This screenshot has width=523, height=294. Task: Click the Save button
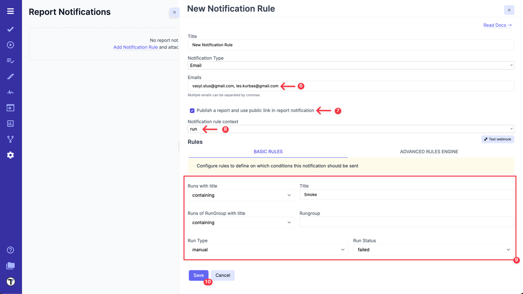(x=199, y=275)
